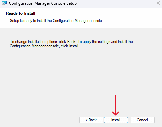Cancel the console setup wizard
This screenshot has width=162, height=127.
click(143, 120)
